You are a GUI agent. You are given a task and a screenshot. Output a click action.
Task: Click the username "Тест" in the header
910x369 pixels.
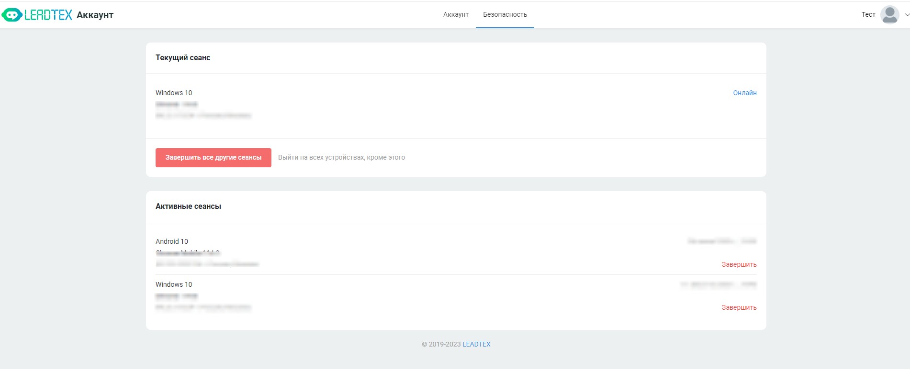(868, 15)
